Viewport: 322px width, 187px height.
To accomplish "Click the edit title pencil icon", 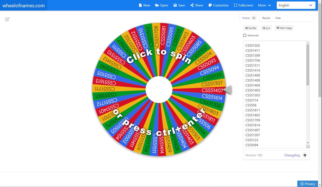I will 7,19.
